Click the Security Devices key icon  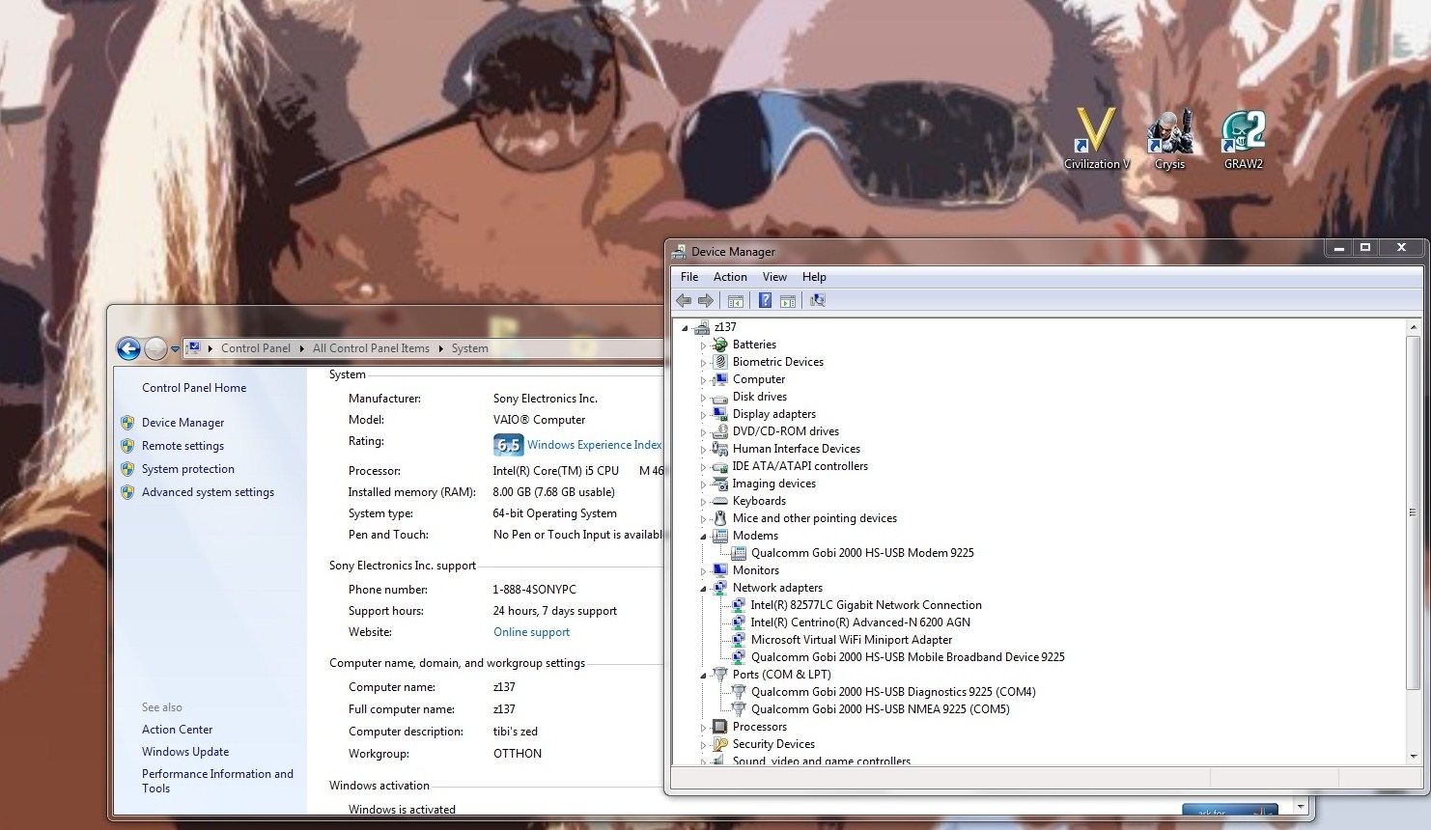click(719, 744)
